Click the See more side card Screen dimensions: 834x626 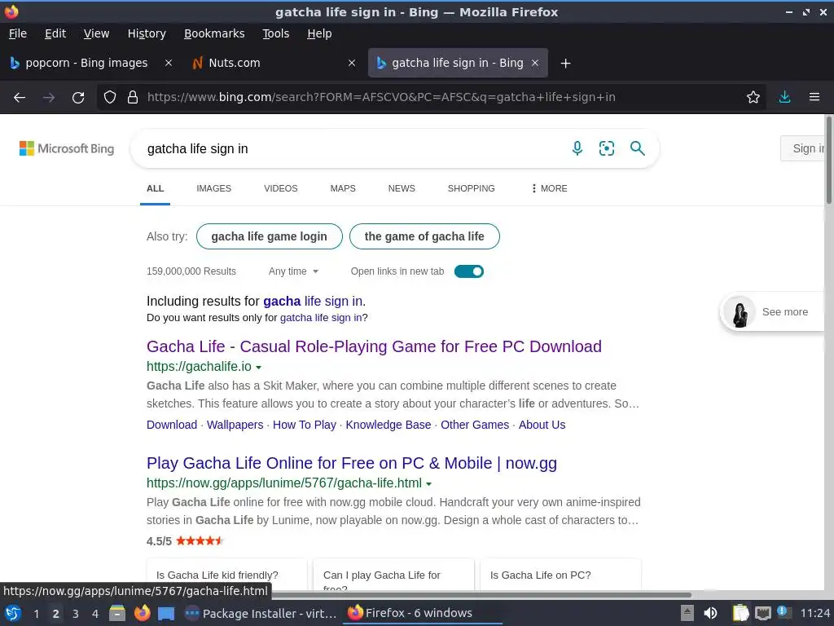[772, 312]
